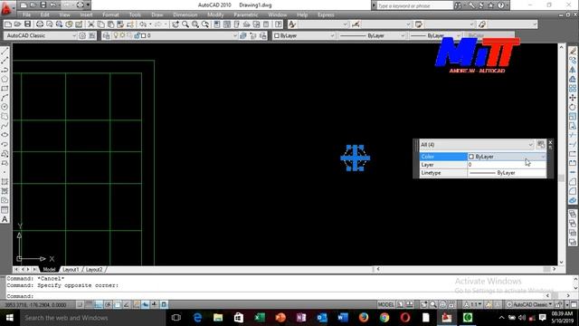
Task: Open the Layer Properties Manager icon
Action: point(107,35)
